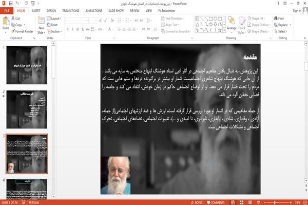Click Sign in link
The width and height of the screenshot is (308, 205).
click(x=297, y=11)
